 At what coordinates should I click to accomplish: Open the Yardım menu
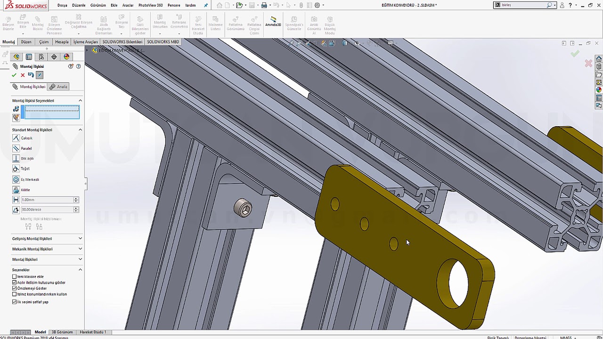190,5
